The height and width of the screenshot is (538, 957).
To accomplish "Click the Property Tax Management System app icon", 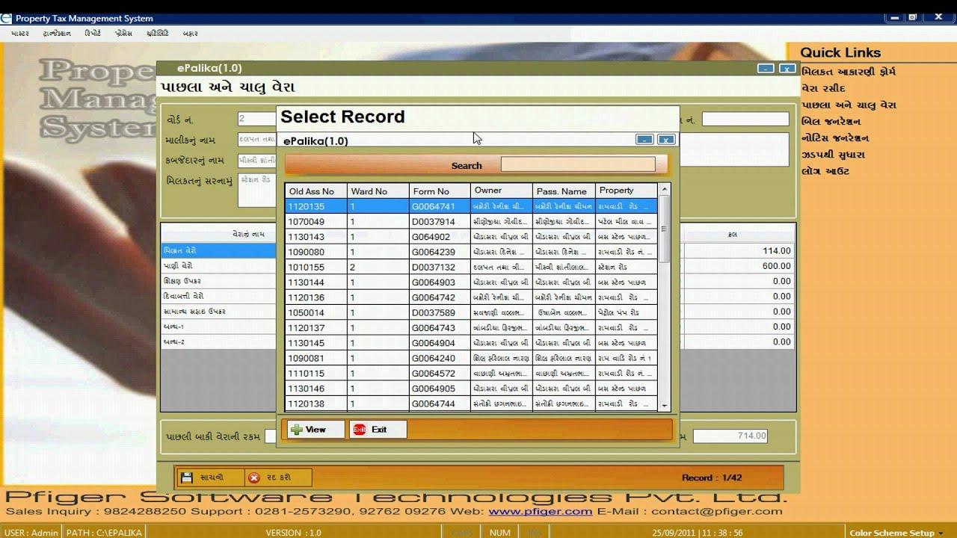I will coord(7,18).
